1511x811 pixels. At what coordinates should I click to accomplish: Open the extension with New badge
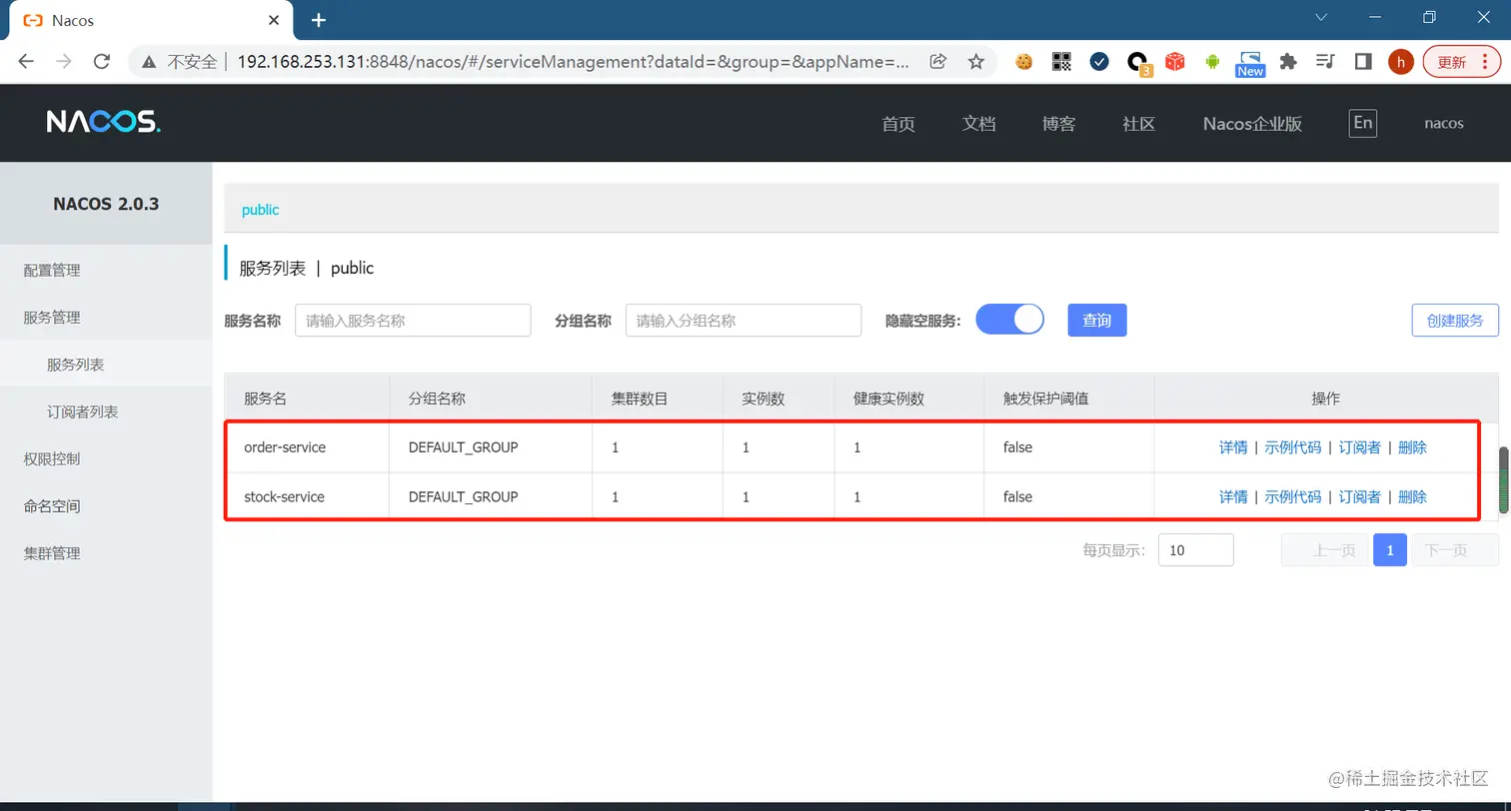[x=1250, y=64]
